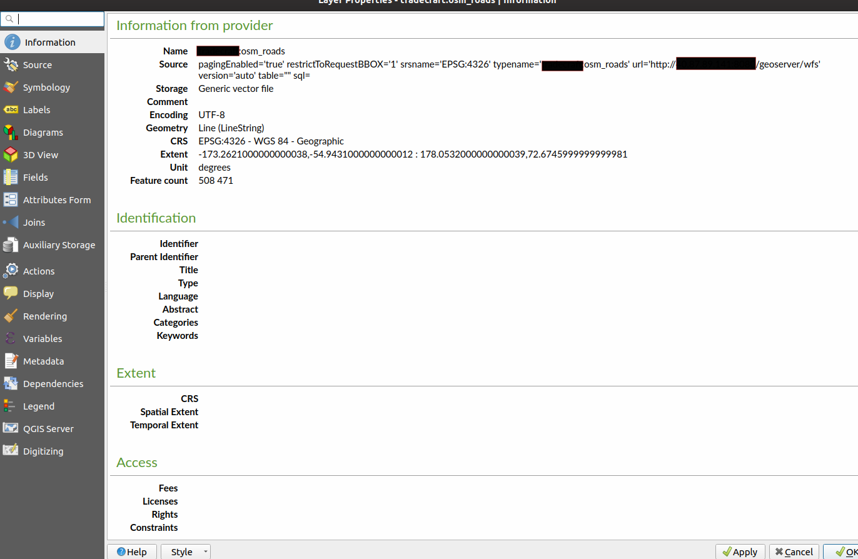
Task: Apply the layer property changes
Action: 740,551
